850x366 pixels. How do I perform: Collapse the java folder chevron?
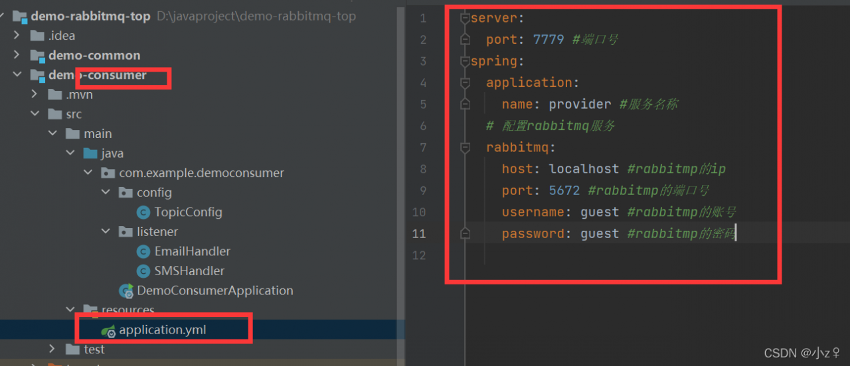70,153
